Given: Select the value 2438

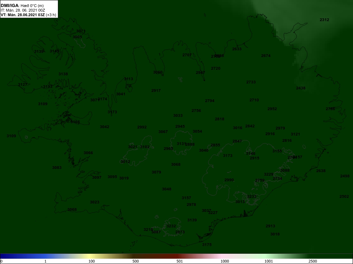Looking at the screenshot, I should (301, 88).
